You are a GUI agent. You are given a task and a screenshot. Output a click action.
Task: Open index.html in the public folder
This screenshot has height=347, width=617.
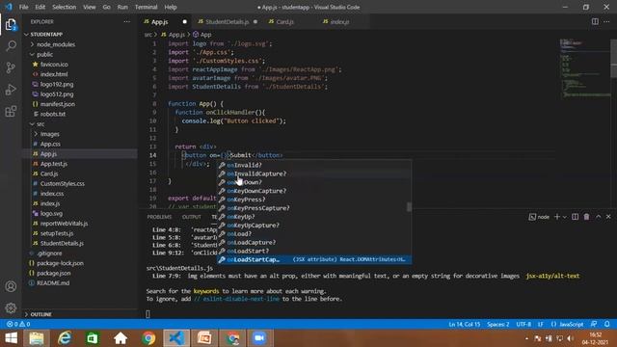coord(54,74)
